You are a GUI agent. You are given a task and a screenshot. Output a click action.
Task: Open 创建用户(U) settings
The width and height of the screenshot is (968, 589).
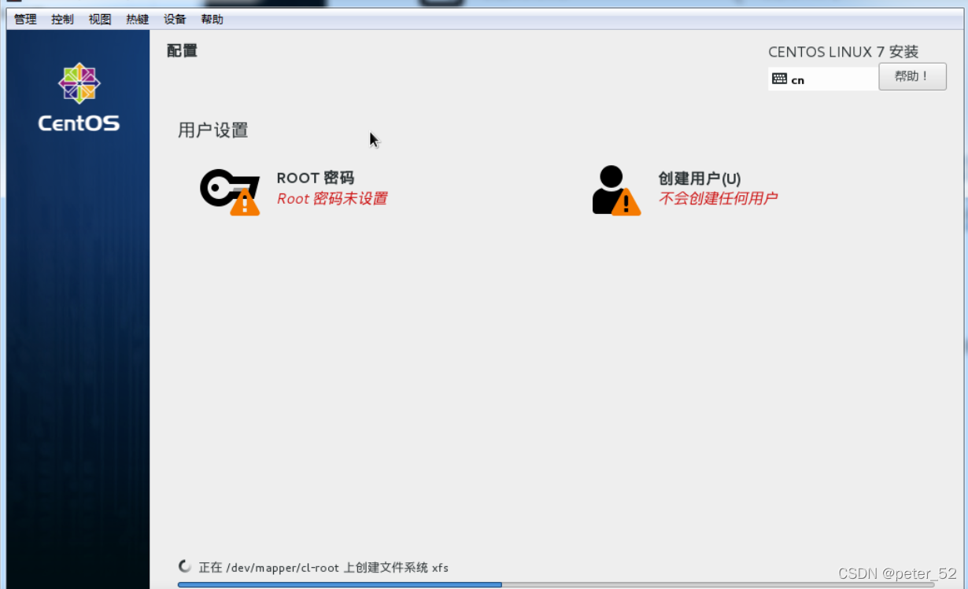tap(700, 179)
